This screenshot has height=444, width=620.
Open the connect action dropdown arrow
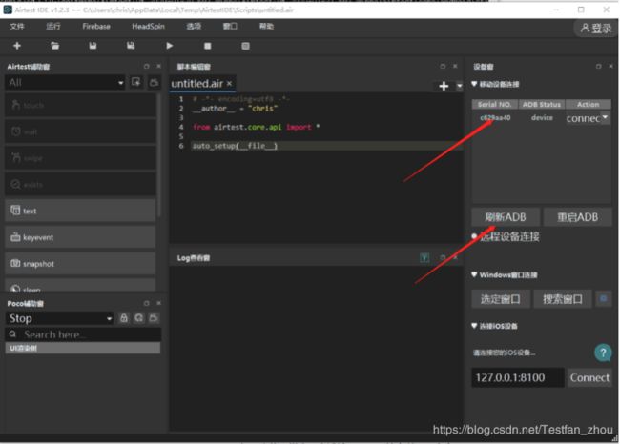tap(605, 117)
